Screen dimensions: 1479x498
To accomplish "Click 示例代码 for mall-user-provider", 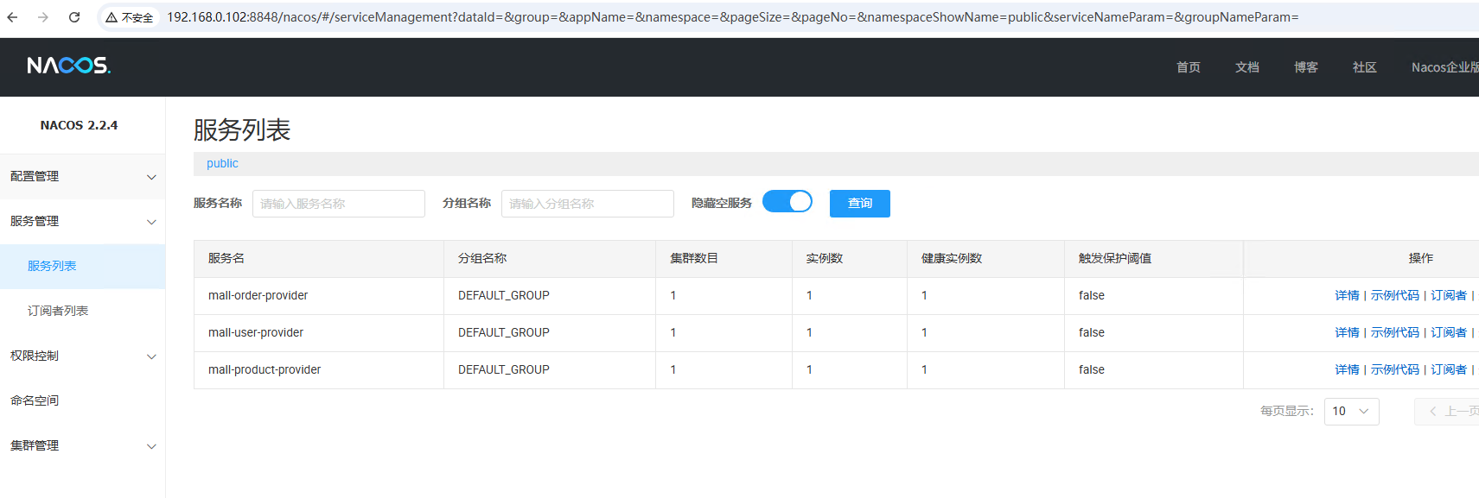I will (x=1394, y=332).
